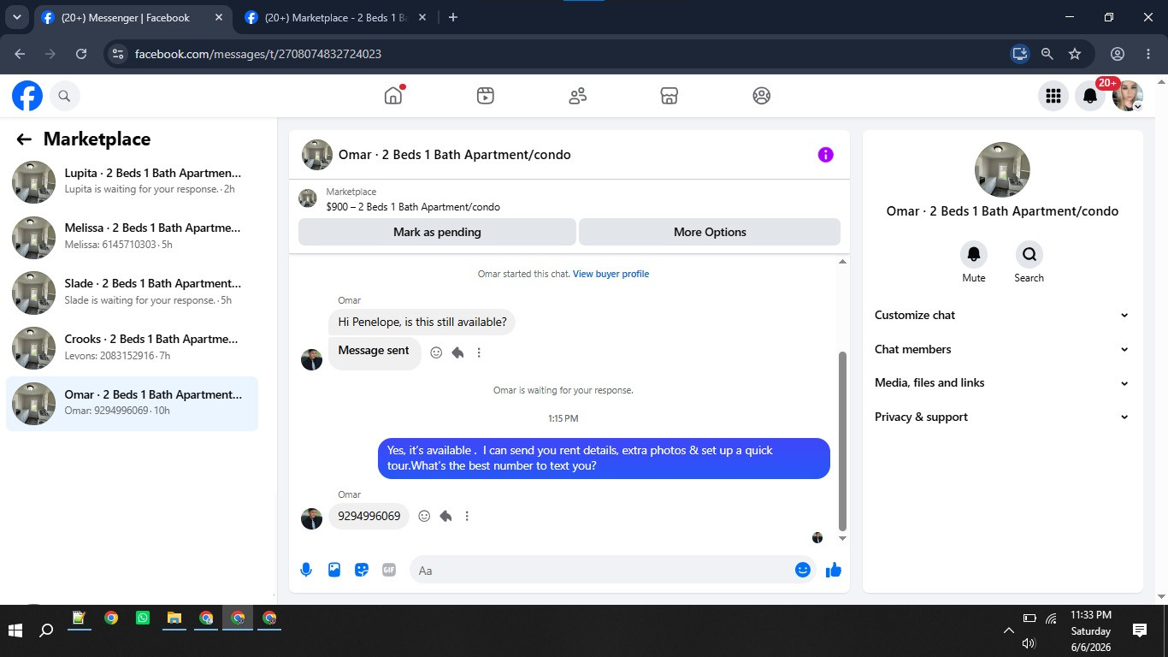Send a thumbs-up like
Screen dimensions: 1168x657
pos(834,570)
